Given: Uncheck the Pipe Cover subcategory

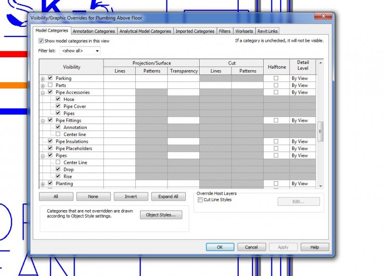Looking at the screenshot, I should [58, 106].
